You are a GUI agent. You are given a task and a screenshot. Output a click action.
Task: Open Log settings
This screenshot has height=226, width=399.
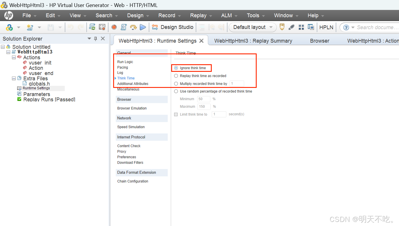click(x=120, y=73)
